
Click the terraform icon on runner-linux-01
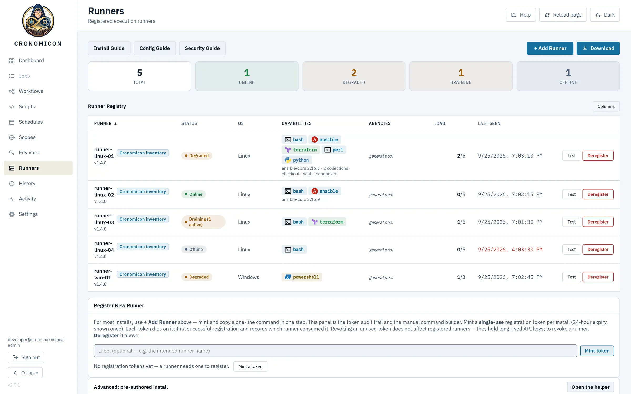(288, 150)
